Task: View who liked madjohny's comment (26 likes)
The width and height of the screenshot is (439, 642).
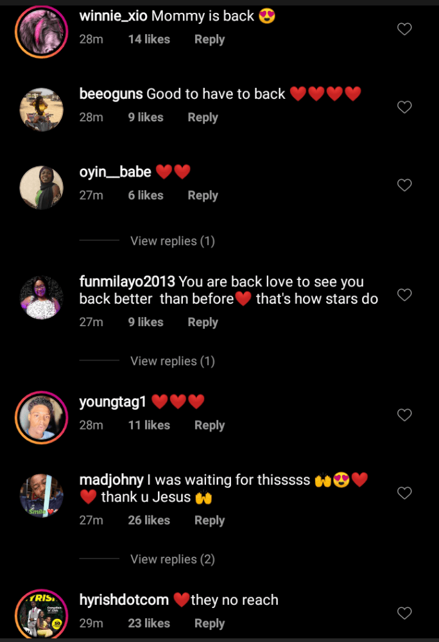Action: click(x=149, y=521)
